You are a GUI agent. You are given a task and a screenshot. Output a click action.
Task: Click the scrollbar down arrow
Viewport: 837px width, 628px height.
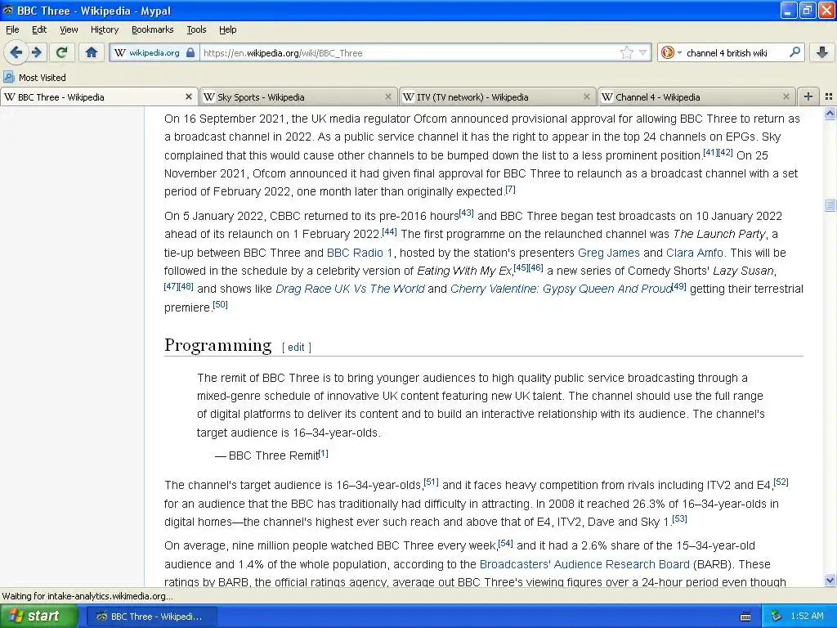pos(830,581)
